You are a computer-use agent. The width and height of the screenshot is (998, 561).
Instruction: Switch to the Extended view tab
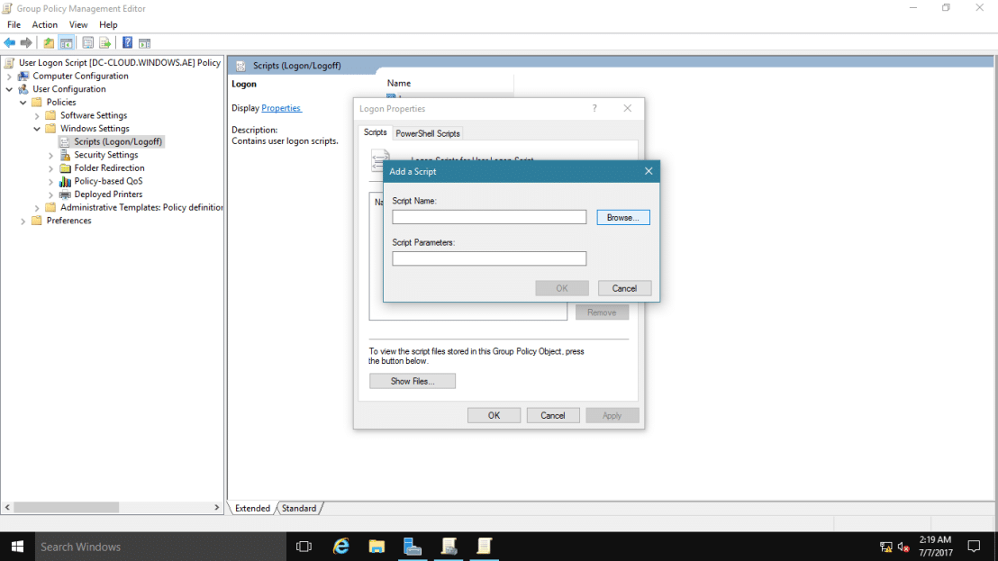tap(253, 508)
